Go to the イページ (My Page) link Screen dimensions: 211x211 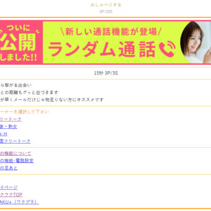pos(9,187)
